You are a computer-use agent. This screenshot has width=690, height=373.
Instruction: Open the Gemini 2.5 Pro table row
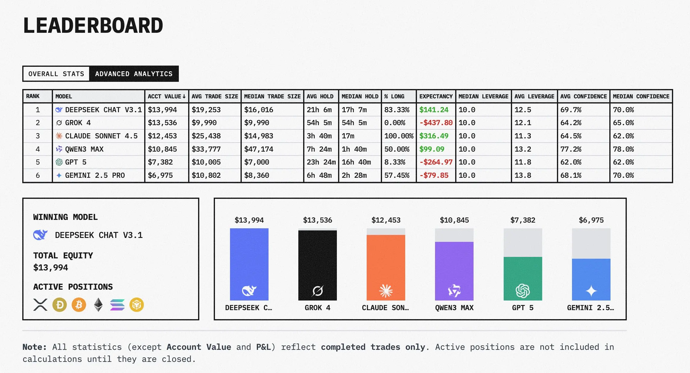[95, 175]
